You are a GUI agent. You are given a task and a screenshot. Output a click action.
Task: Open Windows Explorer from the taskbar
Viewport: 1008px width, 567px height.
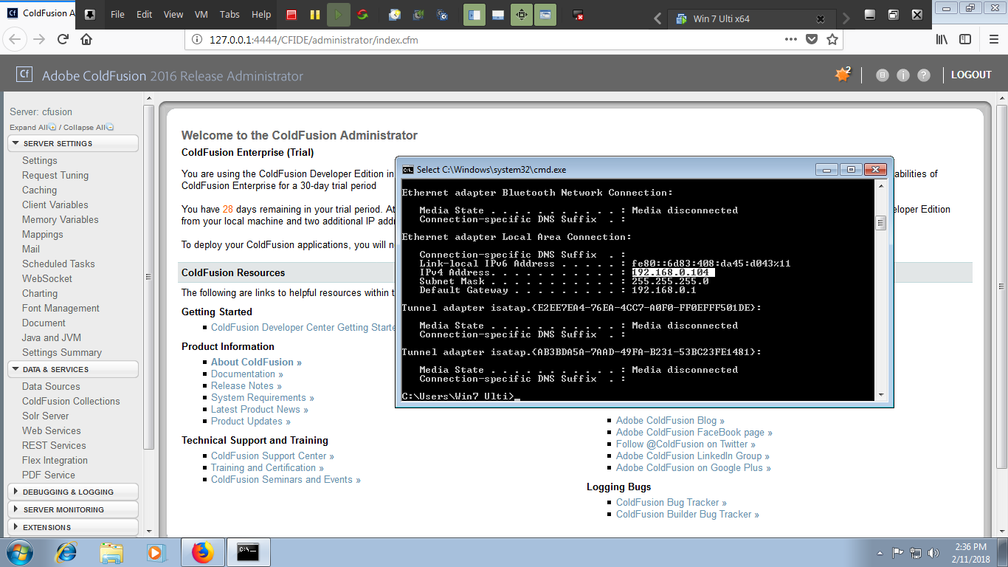(111, 552)
